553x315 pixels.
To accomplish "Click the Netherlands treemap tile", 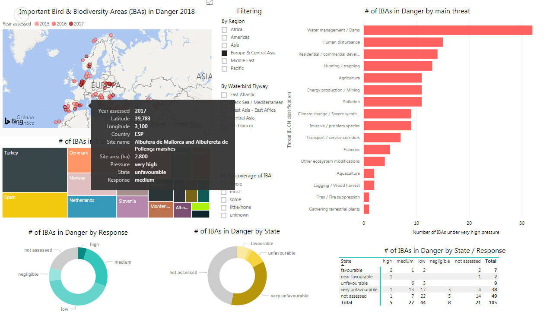I will (92, 207).
